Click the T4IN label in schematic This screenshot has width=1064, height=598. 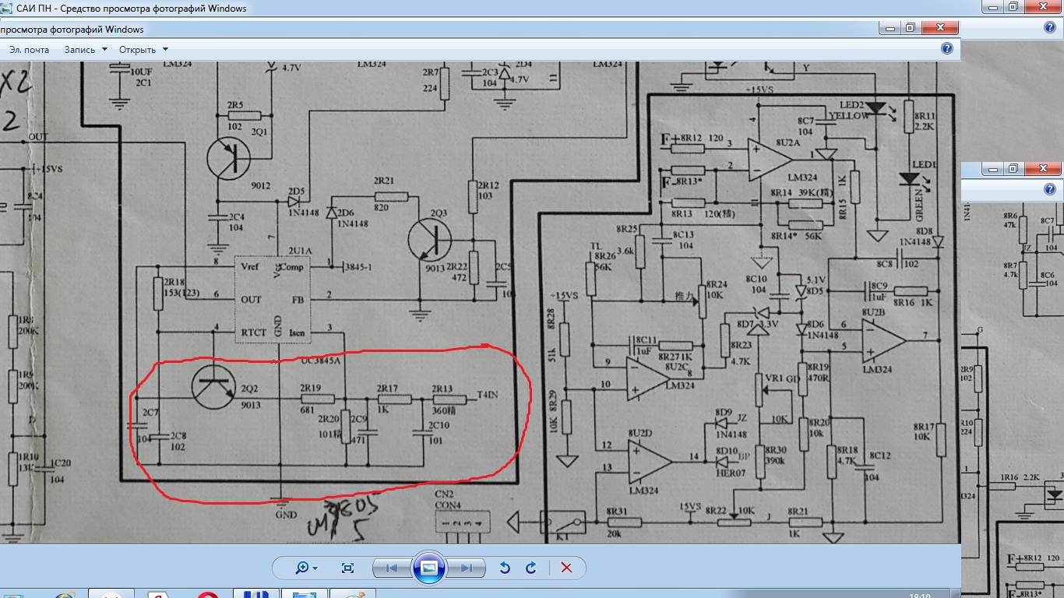(487, 395)
